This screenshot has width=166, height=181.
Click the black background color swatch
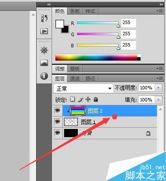(x=66, y=31)
